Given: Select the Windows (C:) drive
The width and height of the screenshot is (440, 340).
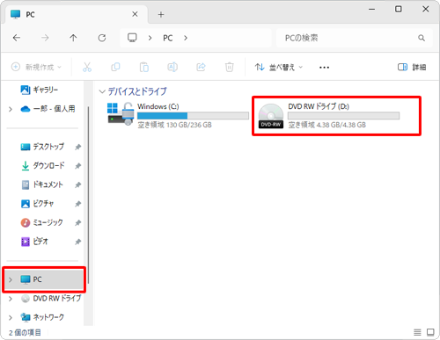Looking at the screenshot, I should point(178,115).
